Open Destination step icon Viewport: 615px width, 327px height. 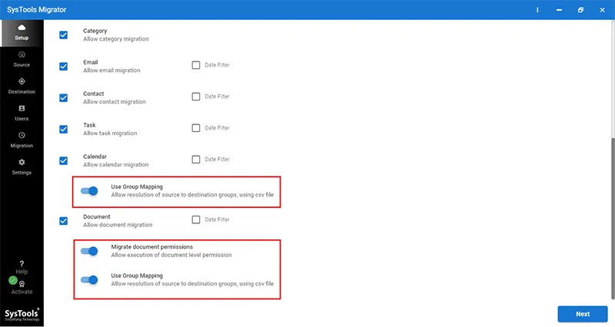[x=22, y=81]
